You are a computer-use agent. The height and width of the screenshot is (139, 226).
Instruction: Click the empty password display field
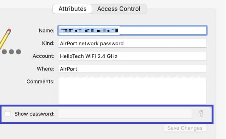(125, 114)
